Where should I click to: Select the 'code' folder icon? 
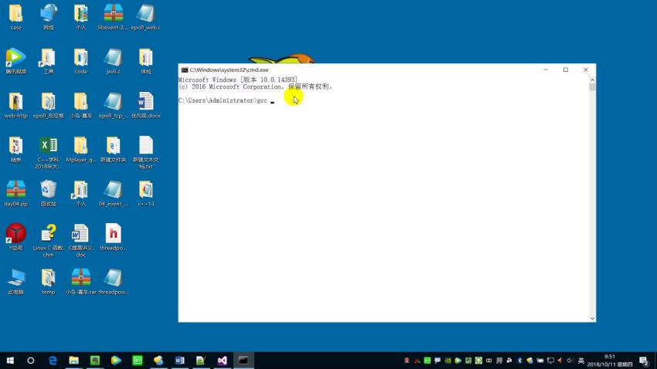81,61
